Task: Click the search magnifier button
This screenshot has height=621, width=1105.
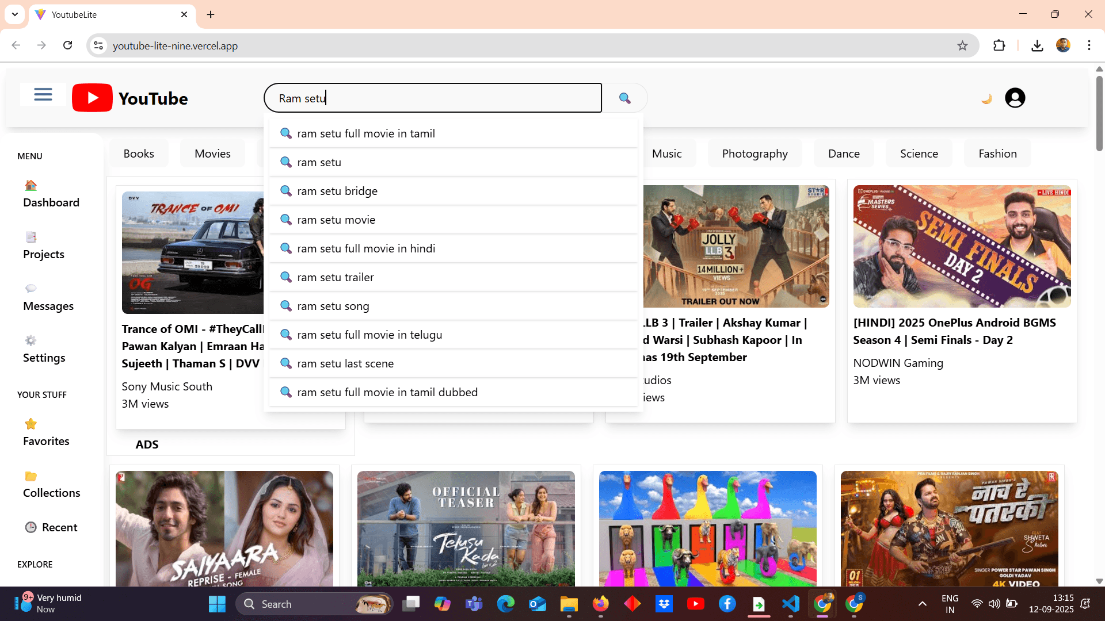Action: coord(625,98)
